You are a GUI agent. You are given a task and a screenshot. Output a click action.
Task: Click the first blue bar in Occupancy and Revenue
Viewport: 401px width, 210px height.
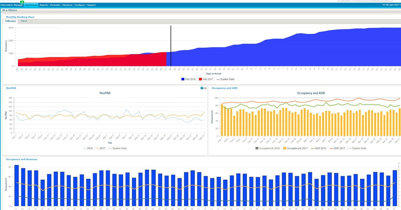click(x=17, y=185)
